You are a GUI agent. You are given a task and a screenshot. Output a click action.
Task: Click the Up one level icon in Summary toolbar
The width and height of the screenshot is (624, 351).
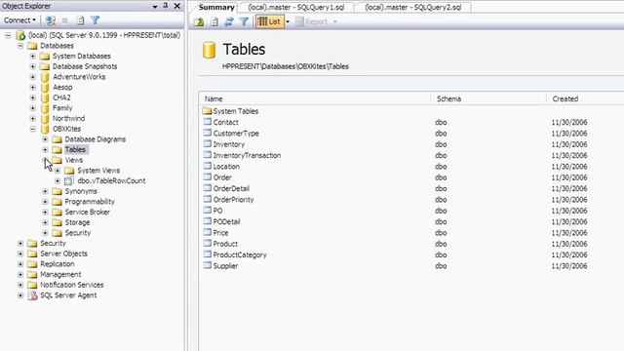(x=199, y=21)
